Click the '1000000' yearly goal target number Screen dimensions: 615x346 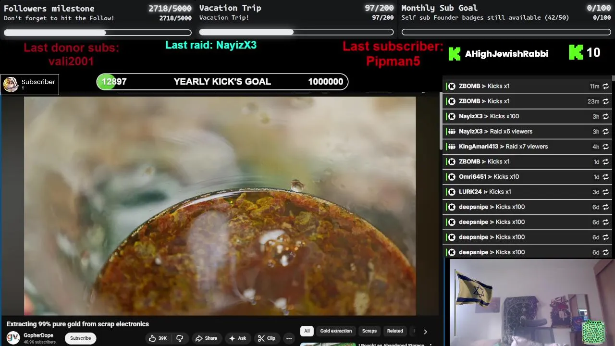325,82
